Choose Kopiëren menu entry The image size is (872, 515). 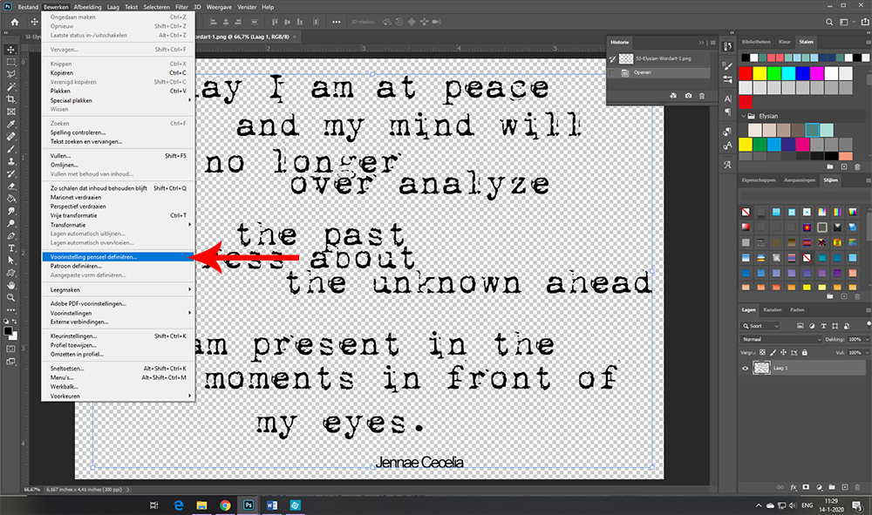point(118,73)
